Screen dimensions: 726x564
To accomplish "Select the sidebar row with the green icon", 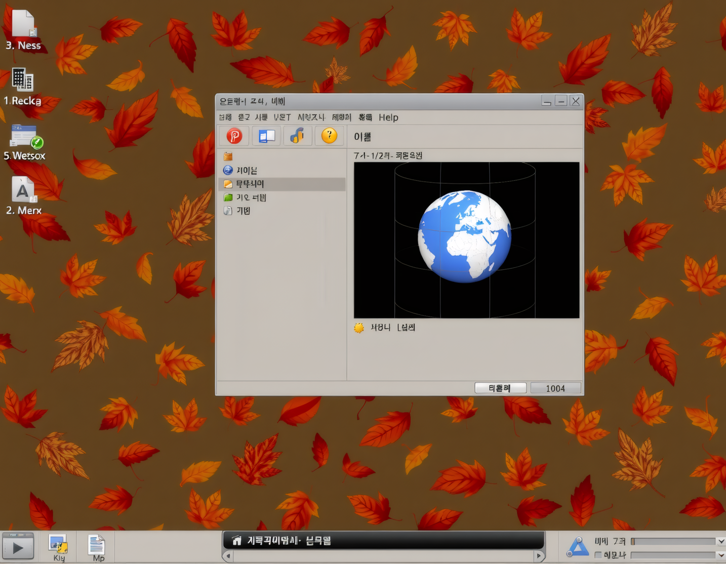I will click(282, 197).
